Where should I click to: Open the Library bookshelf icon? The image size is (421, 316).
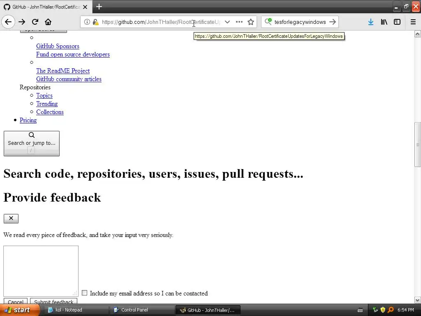pyautogui.click(x=384, y=22)
